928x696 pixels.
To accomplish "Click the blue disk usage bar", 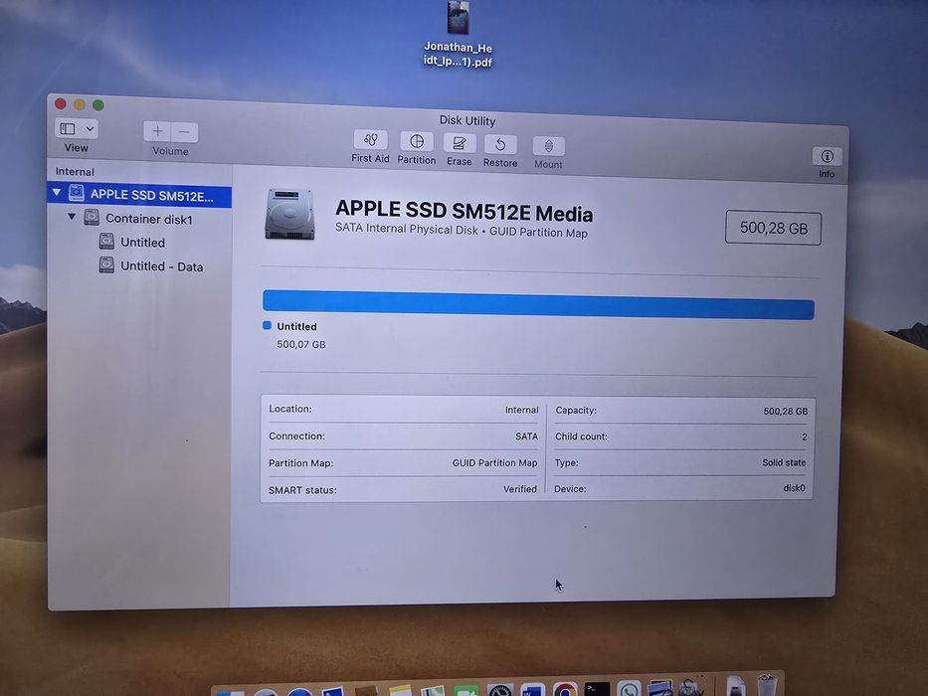I will pyautogui.click(x=538, y=305).
